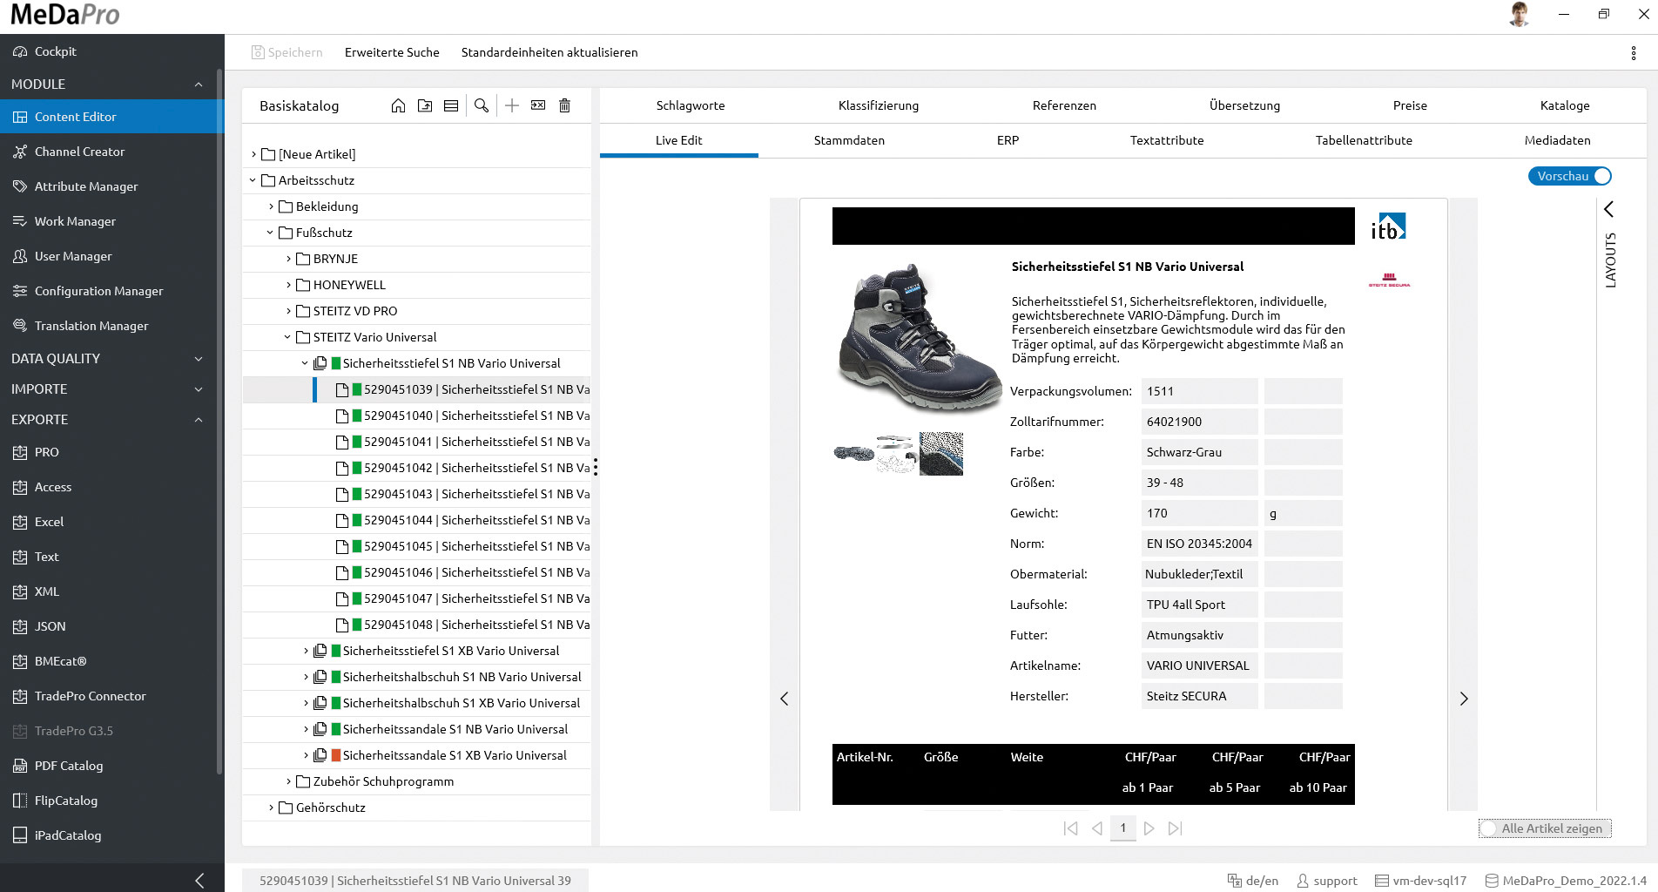The image size is (1658, 892).
Task: Select STEITZ VD PRO folder
Action: point(355,311)
